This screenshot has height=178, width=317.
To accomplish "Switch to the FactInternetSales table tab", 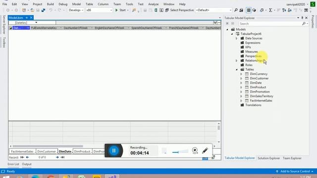I will (x=22, y=151).
